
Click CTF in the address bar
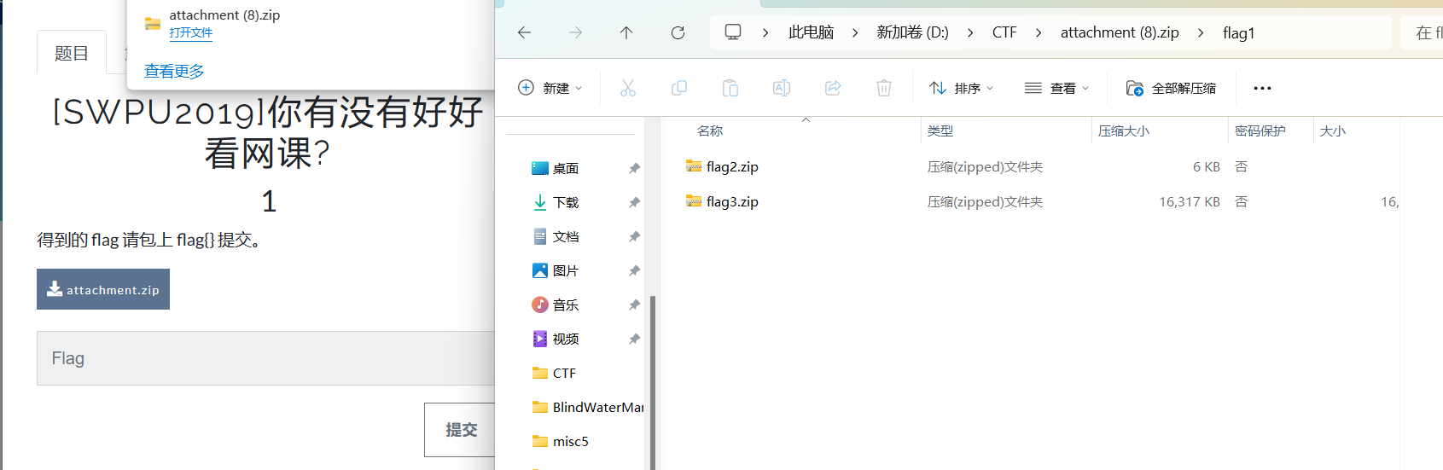(x=1004, y=32)
